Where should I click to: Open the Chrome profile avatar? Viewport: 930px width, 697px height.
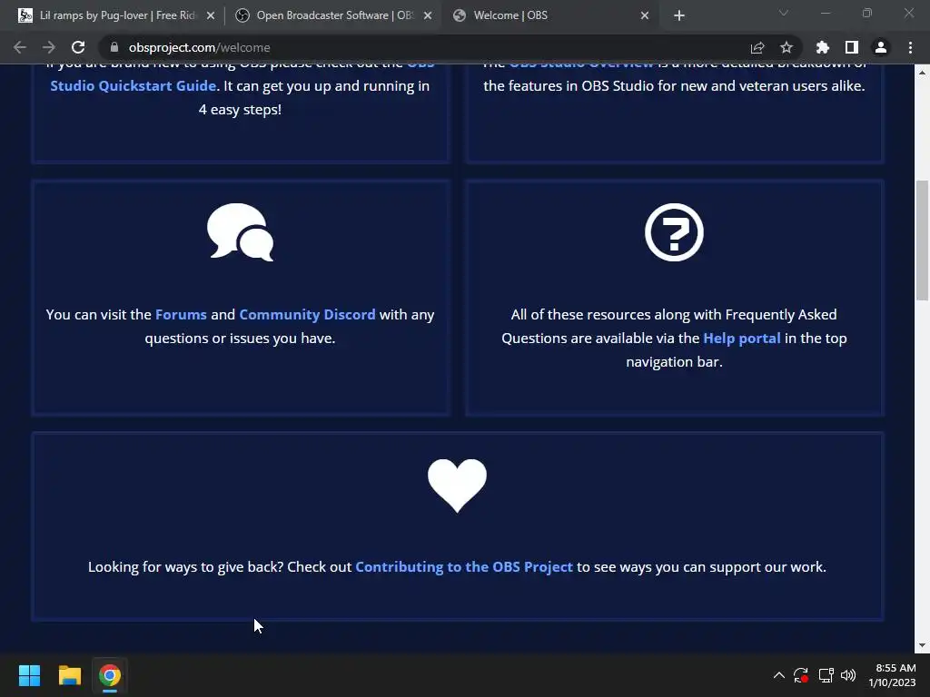(881, 47)
